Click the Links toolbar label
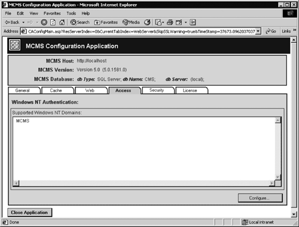299x227 pixels. 286,31
